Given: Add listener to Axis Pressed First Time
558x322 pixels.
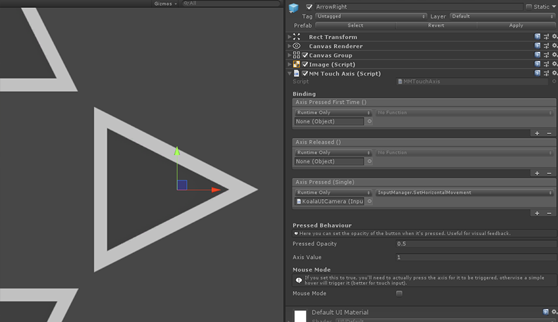Looking at the screenshot, I should coord(537,133).
